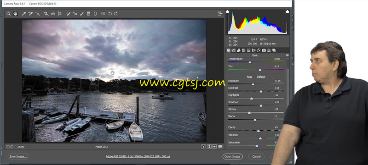Switch to the Effects fx tab

[259, 50]
